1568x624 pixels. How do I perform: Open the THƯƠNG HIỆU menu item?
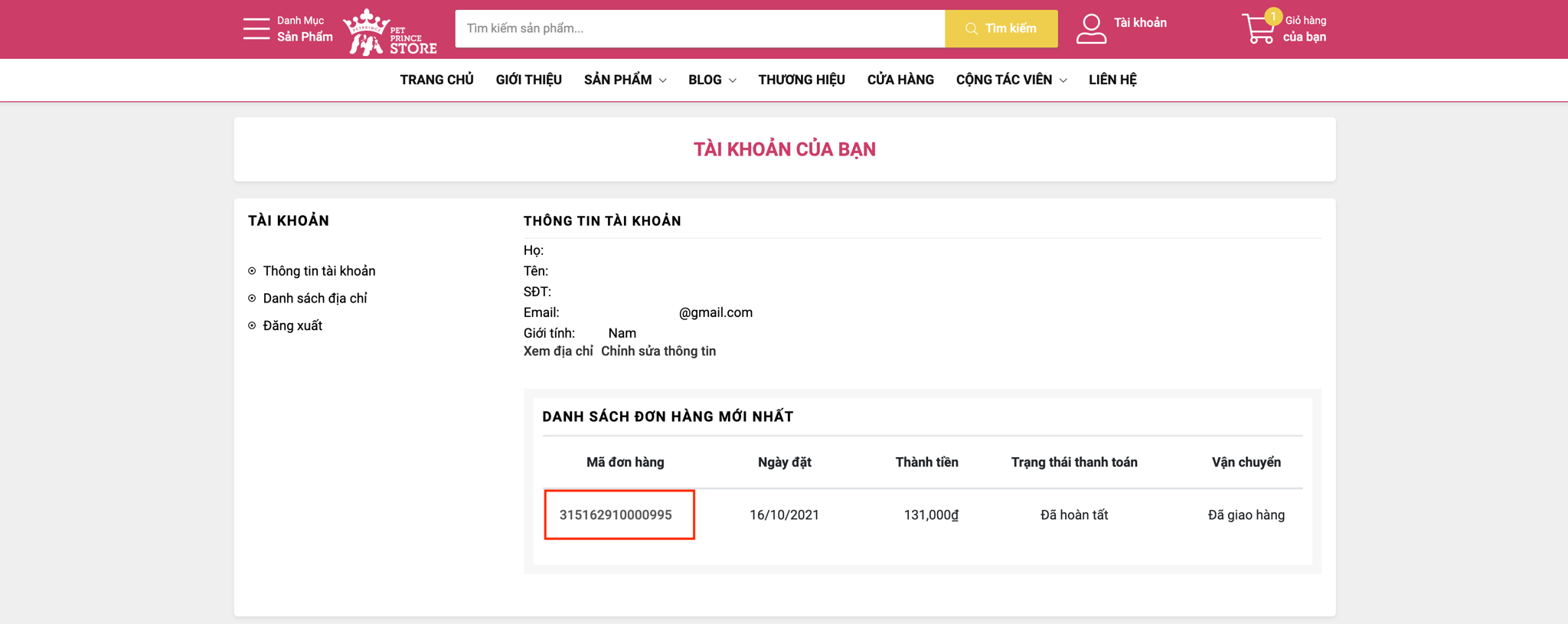pos(802,80)
